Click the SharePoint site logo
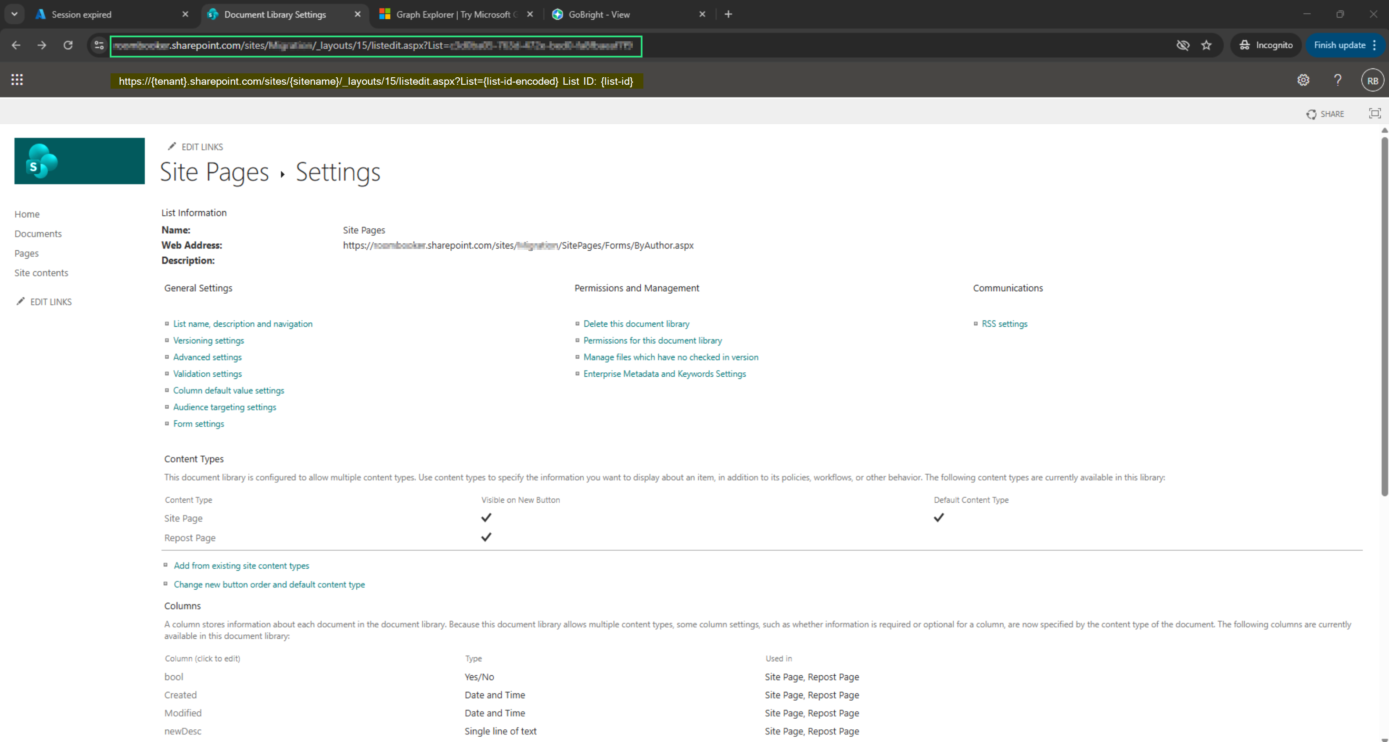The image size is (1389, 742). (79, 161)
